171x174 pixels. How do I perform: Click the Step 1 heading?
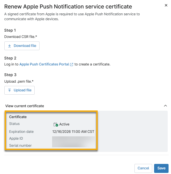[x=10, y=30]
